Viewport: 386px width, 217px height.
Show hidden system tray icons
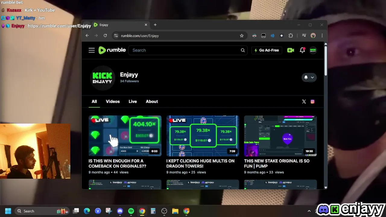(309, 211)
